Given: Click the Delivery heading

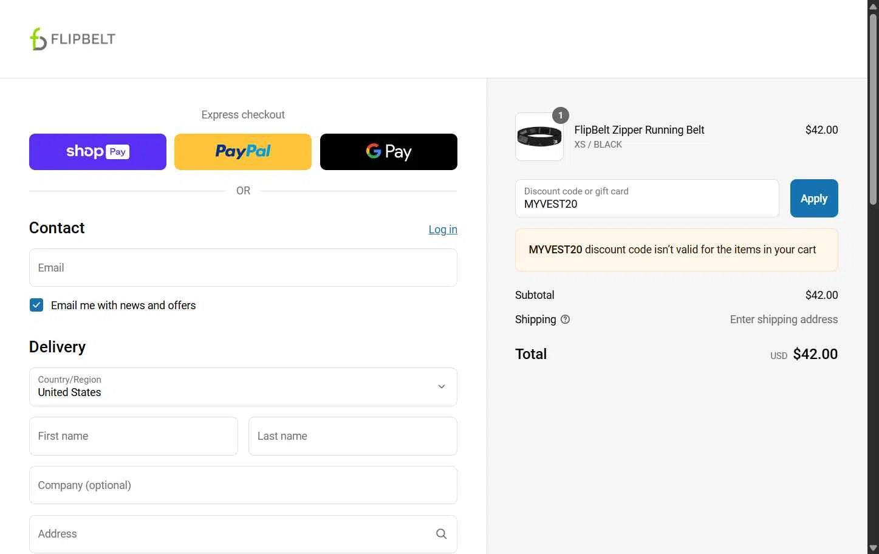Looking at the screenshot, I should (58, 347).
